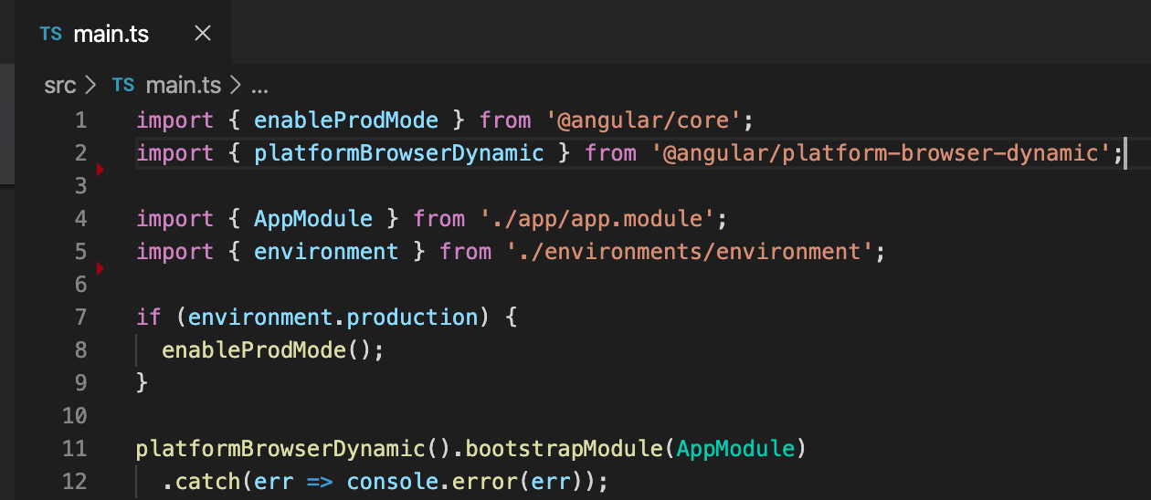Click the 'enableProdMode()' call on line 8
The width and height of the screenshot is (1151, 500).
[267, 350]
